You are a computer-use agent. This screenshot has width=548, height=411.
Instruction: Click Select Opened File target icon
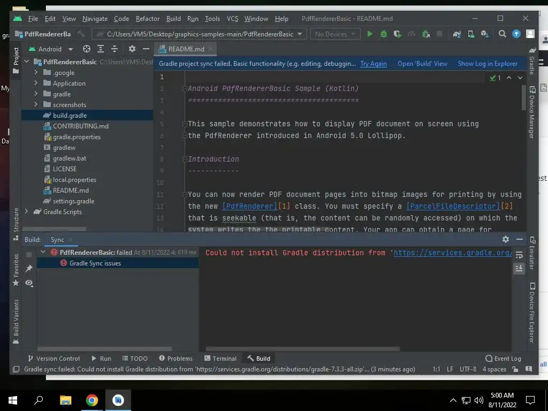tap(87, 49)
